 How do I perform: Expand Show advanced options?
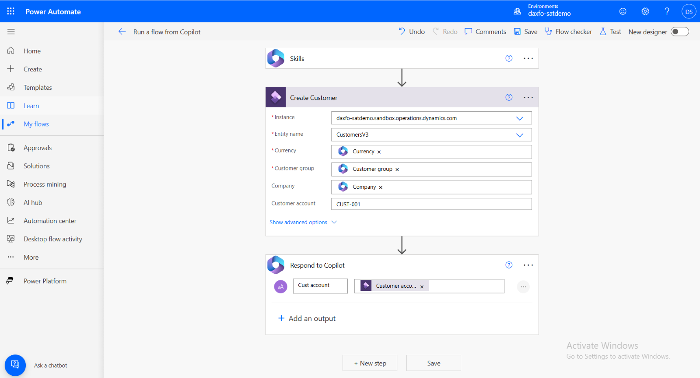coord(303,223)
